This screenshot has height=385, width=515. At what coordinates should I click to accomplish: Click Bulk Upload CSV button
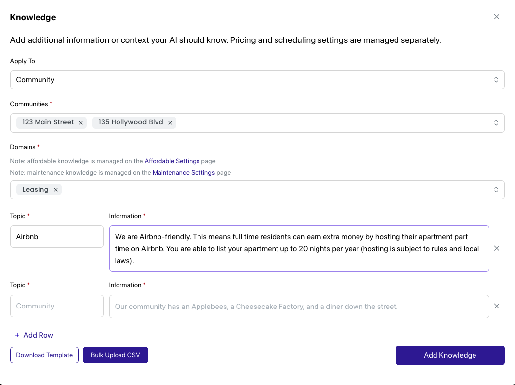coord(115,355)
